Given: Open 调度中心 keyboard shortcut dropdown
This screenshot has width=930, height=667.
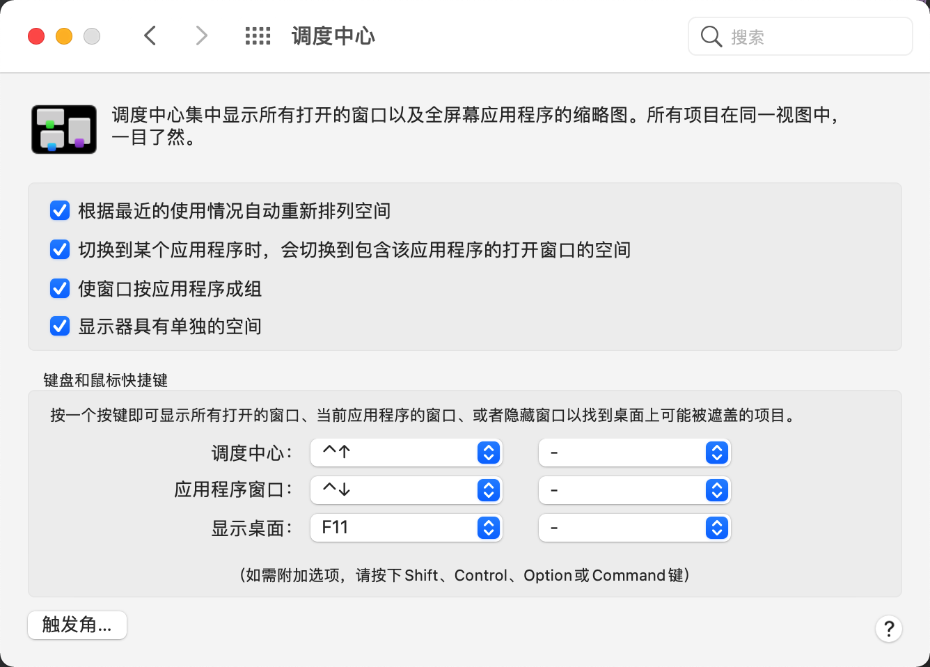Looking at the screenshot, I should pos(407,453).
